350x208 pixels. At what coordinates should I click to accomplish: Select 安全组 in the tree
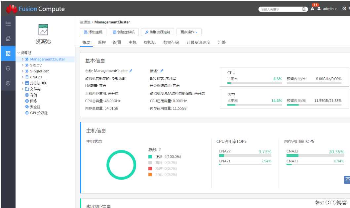click(x=35, y=107)
